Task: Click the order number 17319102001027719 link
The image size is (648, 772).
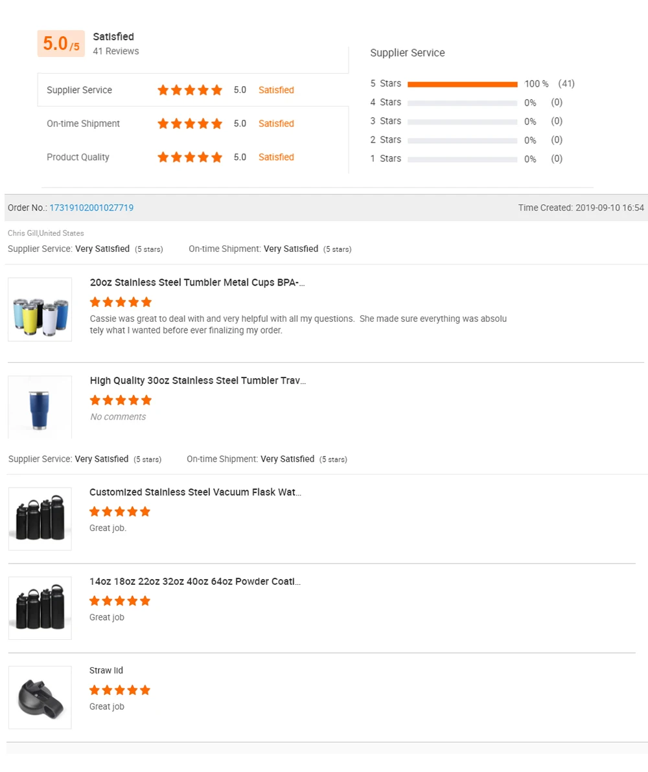Action: coord(91,208)
